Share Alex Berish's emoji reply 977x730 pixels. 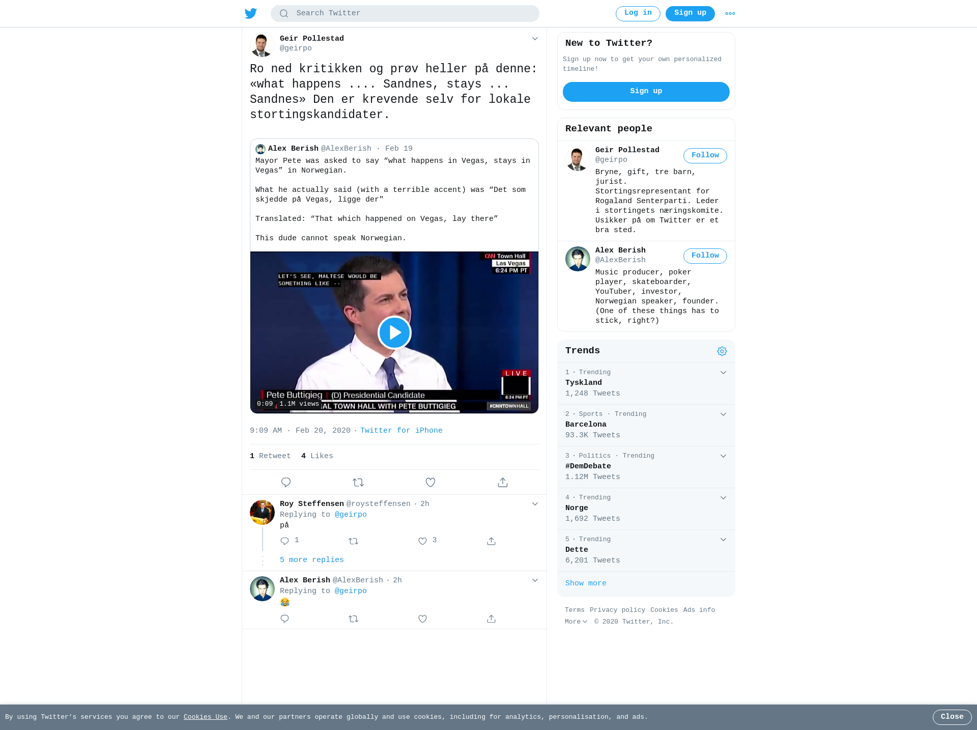point(491,619)
